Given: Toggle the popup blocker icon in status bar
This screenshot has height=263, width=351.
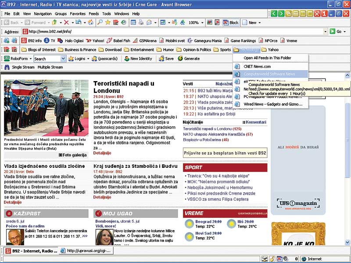Looking at the screenshot, I should 279,259.
